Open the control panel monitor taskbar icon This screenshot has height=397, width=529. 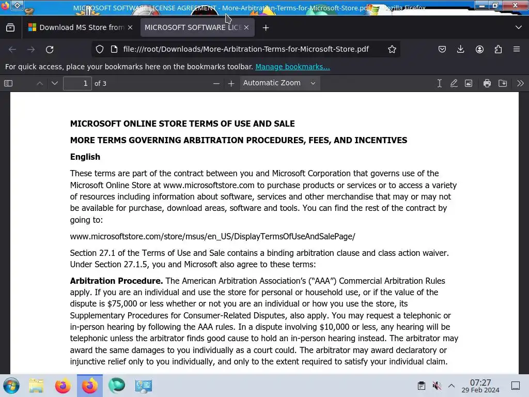144,386
